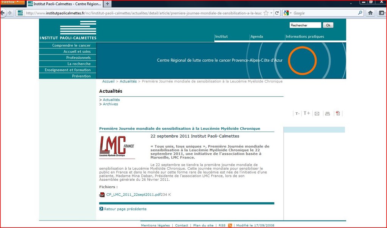
Task: Click the orange RSS feed icon
Action: pyautogui.click(x=230, y=225)
